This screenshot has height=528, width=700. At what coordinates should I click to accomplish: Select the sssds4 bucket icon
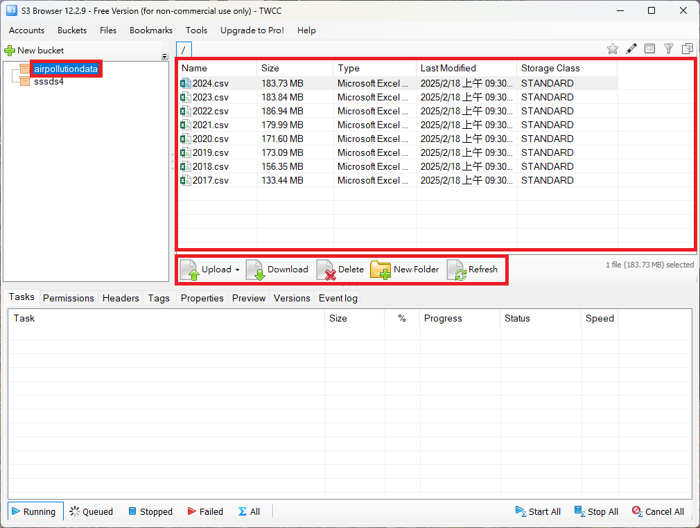click(25, 81)
